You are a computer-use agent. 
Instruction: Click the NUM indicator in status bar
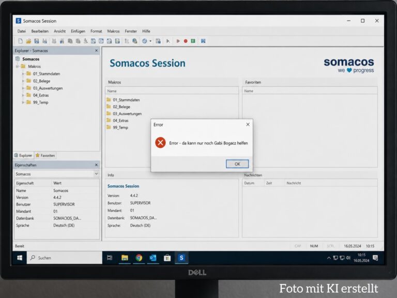tap(314, 246)
